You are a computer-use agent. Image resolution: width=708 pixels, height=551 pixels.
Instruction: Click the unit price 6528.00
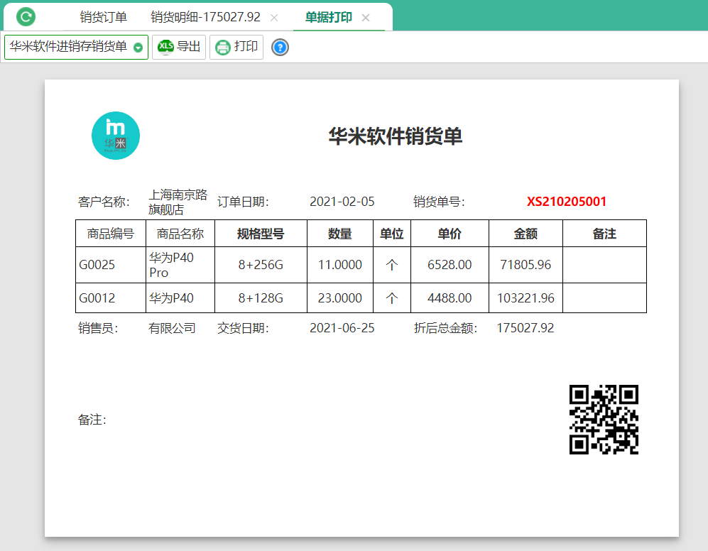point(450,265)
